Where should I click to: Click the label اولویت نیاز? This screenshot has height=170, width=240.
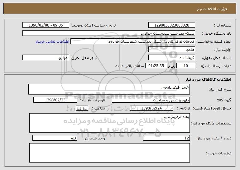[223, 50]
